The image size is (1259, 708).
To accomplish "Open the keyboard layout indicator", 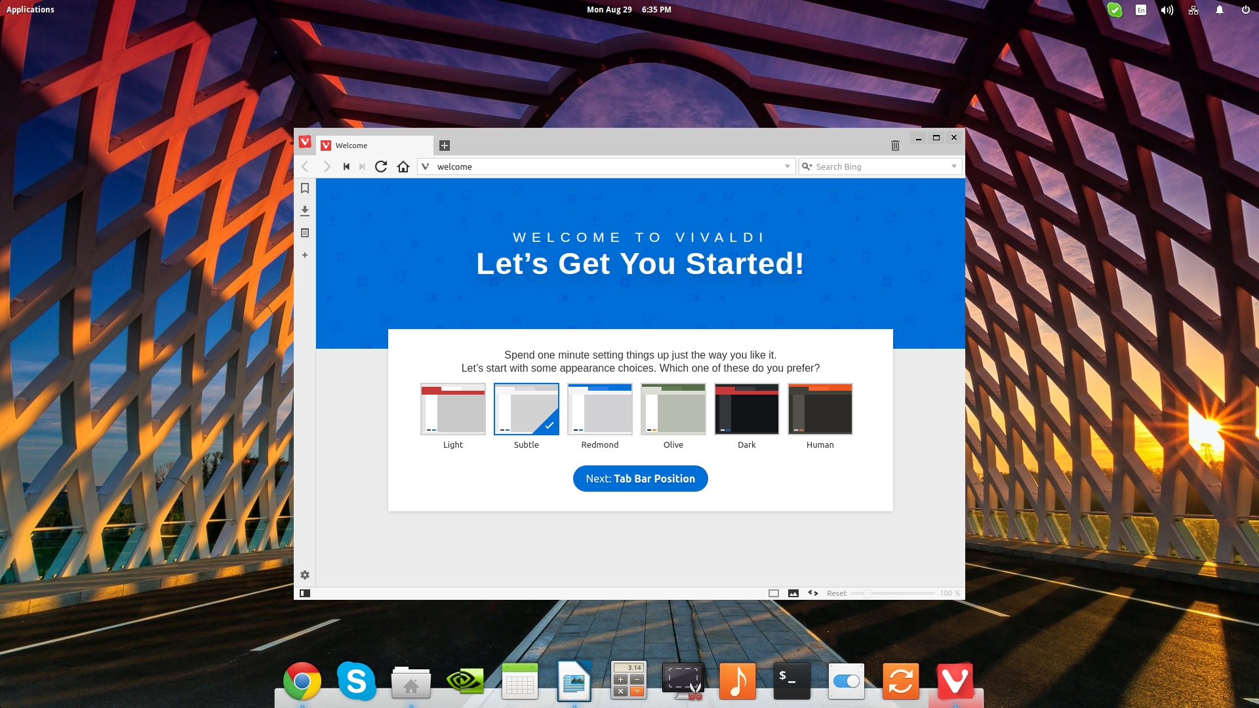I will tap(1141, 10).
